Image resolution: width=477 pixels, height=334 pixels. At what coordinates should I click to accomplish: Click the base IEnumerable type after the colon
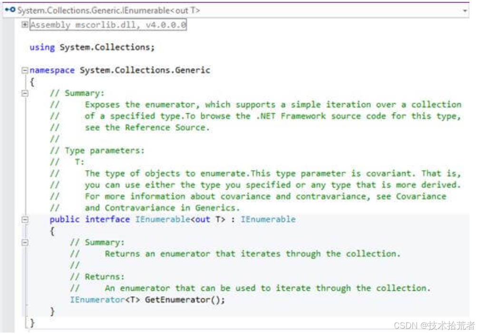(x=268, y=219)
